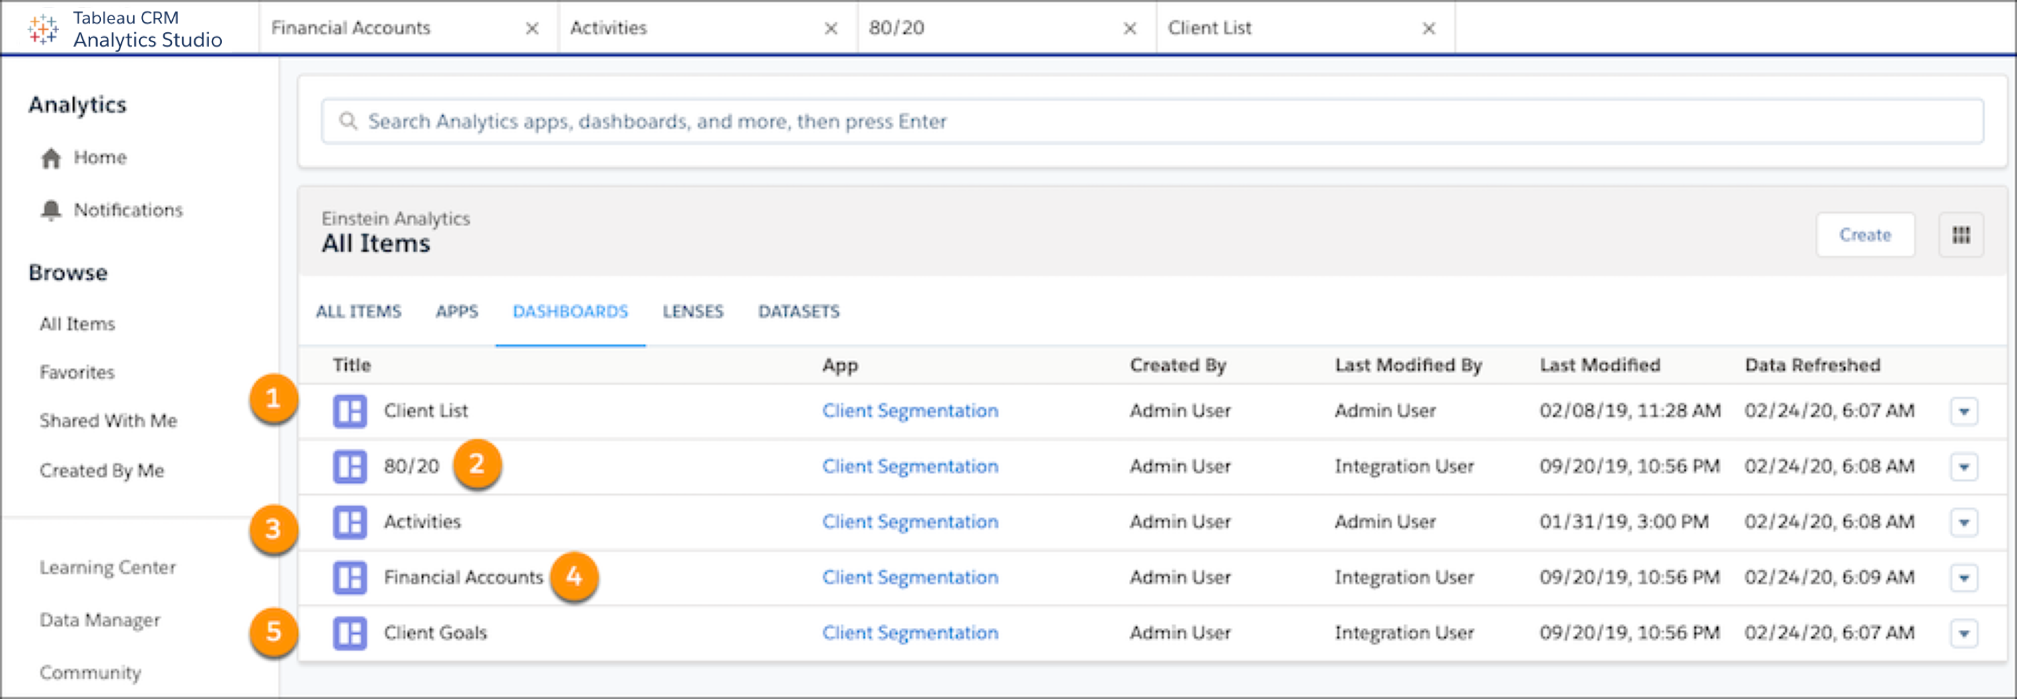The width and height of the screenshot is (2017, 699).
Task: Click the search magnifier icon
Action: tap(348, 121)
